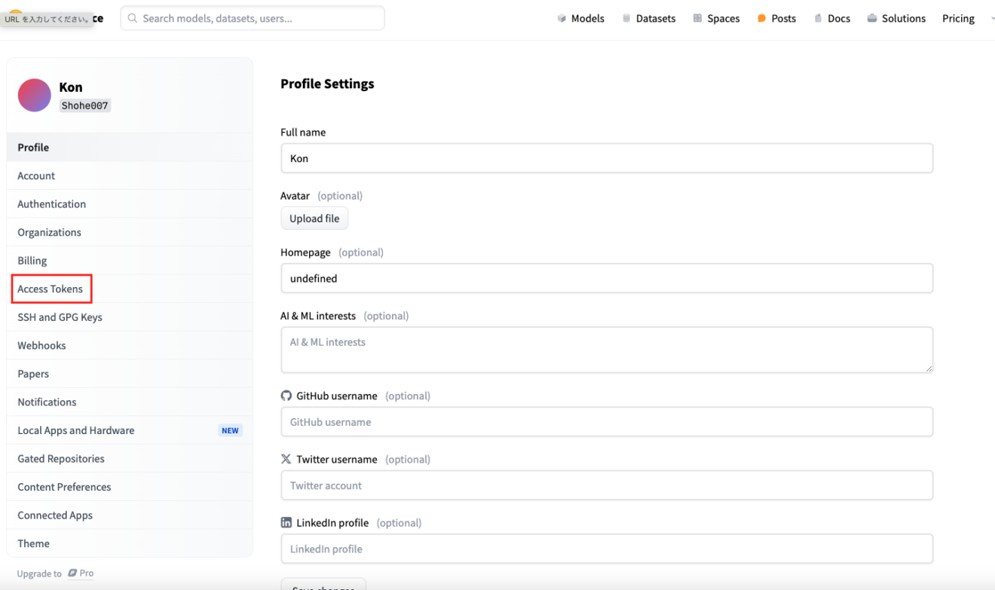Focus the Full name input field
The height and width of the screenshot is (590, 995).
(606, 158)
